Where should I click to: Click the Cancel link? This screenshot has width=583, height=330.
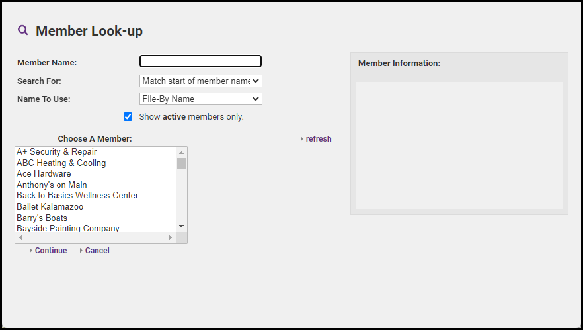(x=97, y=251)
